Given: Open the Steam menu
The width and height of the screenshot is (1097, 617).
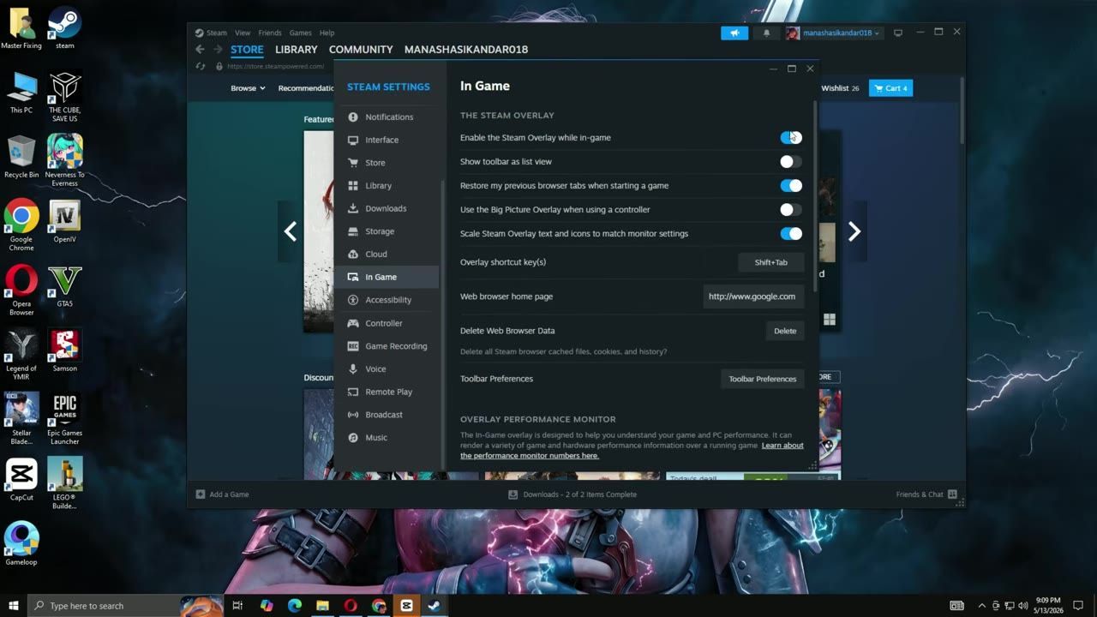Looking at the screenshot, I should point(216,33).
